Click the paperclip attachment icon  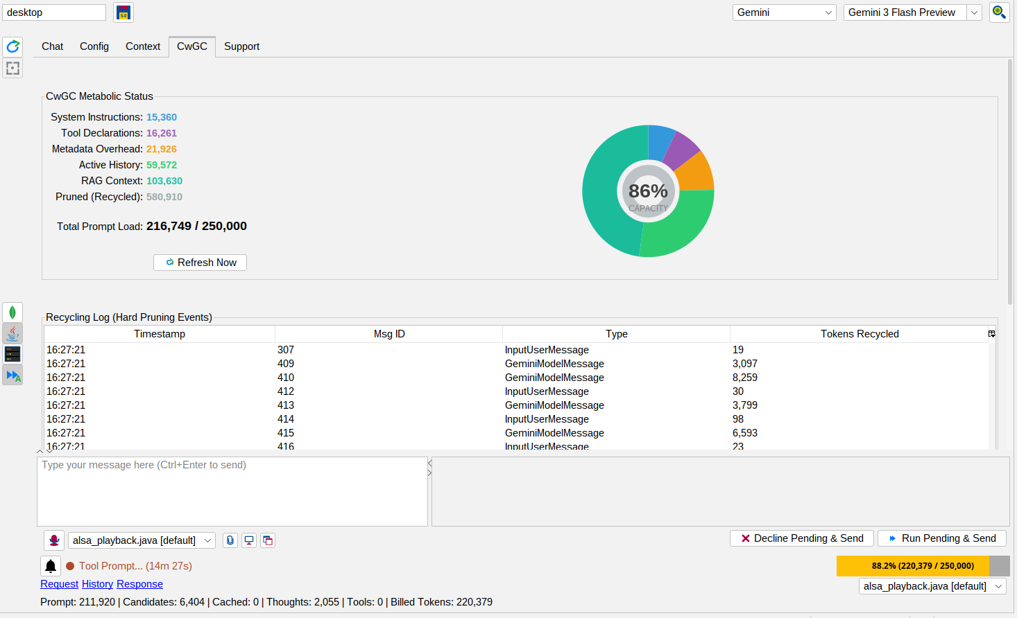[x=230, y=540]
